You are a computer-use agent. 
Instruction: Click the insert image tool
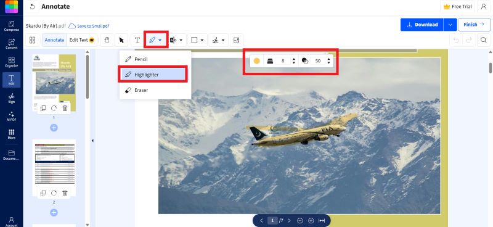click(237, 40)
